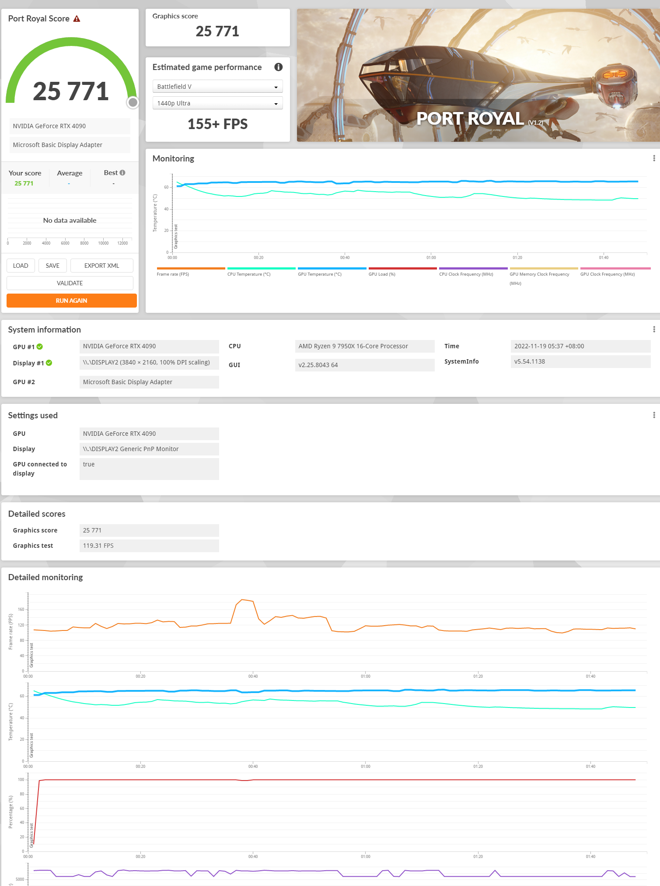The width and height of the screenshot is (660, 886).
Task: Open the Settings used three-dot menu
Action: point(654,415)
